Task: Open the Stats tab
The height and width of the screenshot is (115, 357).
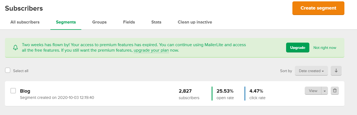Action: (x=156, y=22)
